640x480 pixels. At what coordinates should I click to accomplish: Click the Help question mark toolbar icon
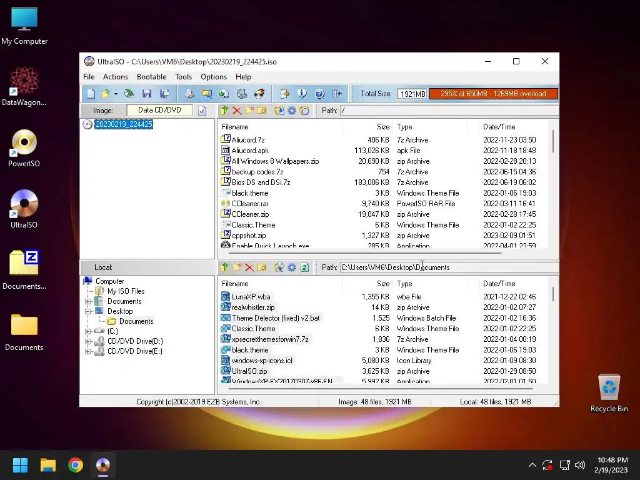tap(319, 94)
